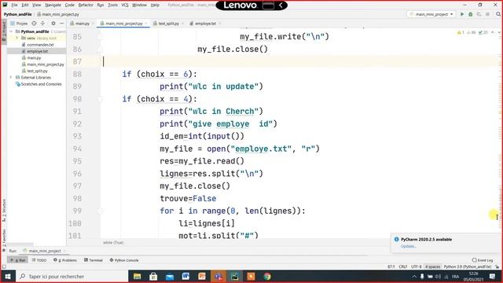Viewport: 503px width, 283px height.
Task: Select Scratches and Consoles node
Action: 41,84
